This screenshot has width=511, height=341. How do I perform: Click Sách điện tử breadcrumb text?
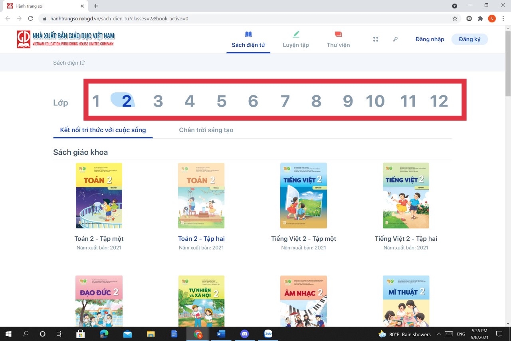(x=69, y=63)
